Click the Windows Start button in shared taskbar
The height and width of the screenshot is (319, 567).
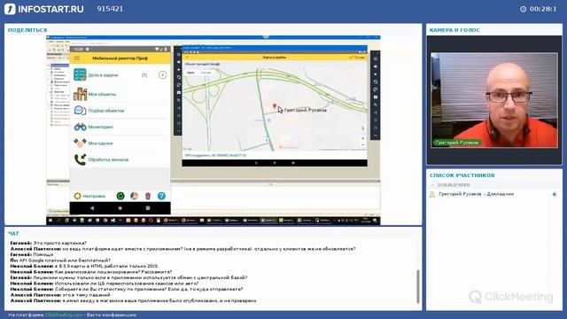click(x=50, y=221)
